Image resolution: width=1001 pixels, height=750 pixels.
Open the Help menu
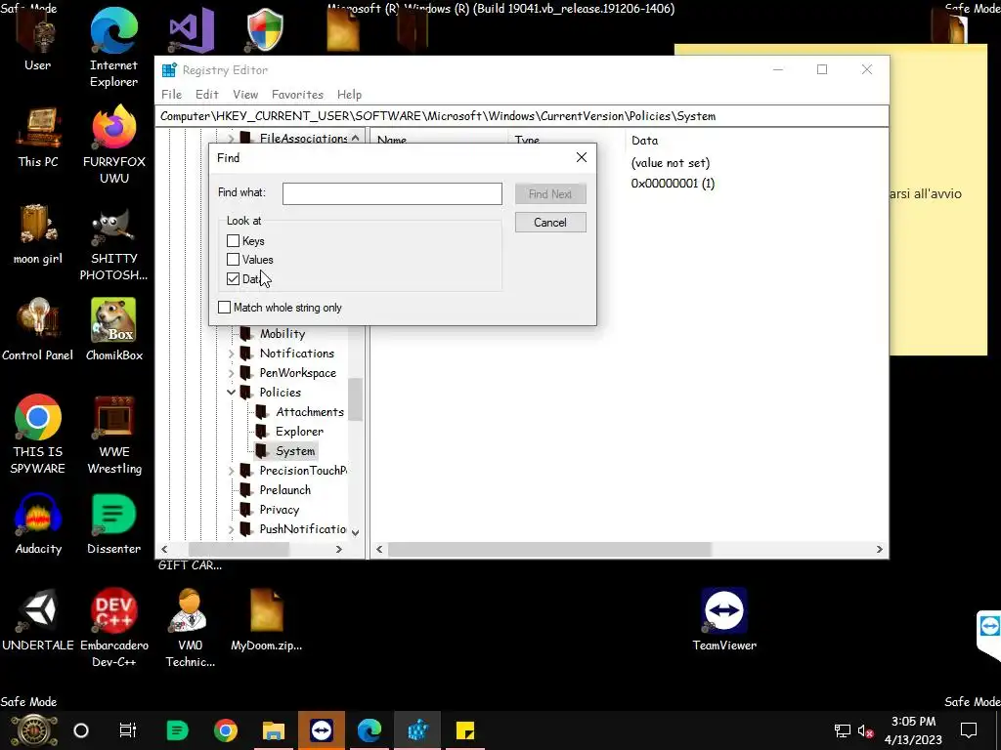349,95
